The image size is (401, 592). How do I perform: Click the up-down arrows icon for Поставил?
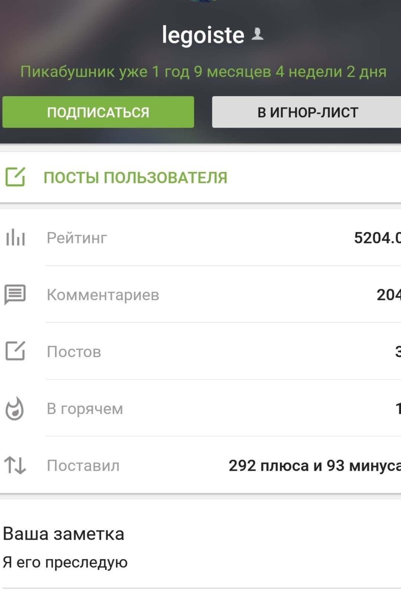[15, 465]
